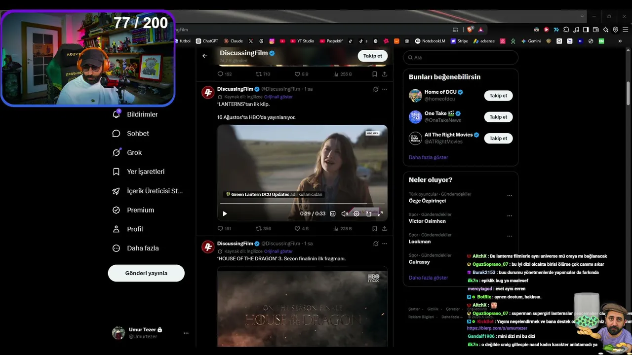Show more suggestions under Bunları beğenebilirsin
The image size is (632, 355).
429,157
